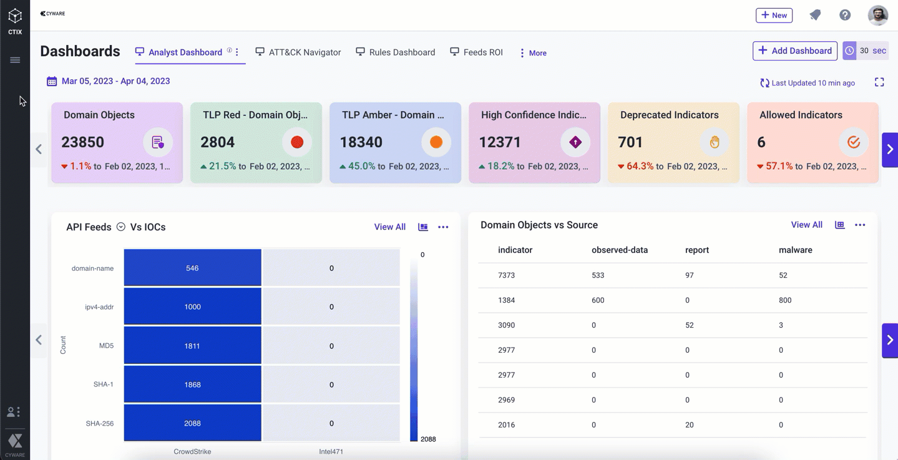Click the help question mark icon
Screen dimensions: 898x460
tap(845, 16)
